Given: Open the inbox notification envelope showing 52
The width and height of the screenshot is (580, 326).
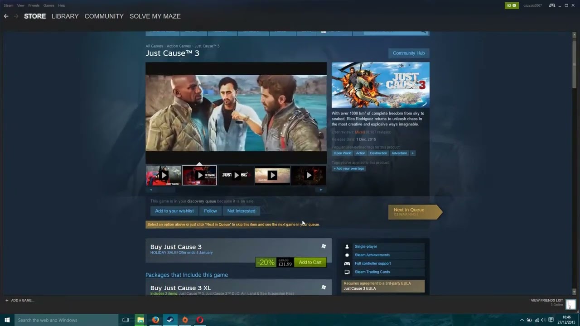Looking at the screenshot, I should coord(512,5).
